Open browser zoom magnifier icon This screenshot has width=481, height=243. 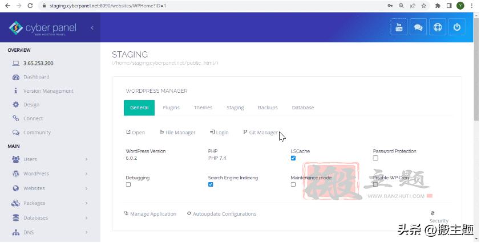pyautogui.click(x=401, y=6)
